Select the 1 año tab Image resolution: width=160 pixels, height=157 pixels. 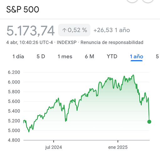tap(136, 57)
